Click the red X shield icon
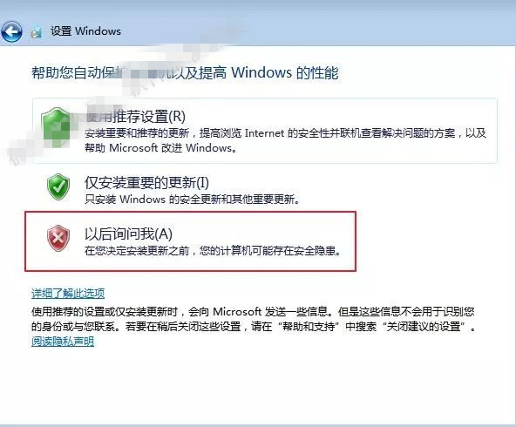This screenshot has width=516, height=427. (58, 238)
